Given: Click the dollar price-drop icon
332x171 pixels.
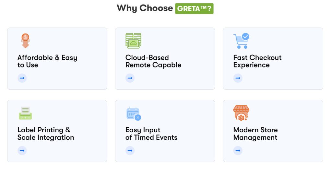Looking at the screenshot, I should click(x=25, y=41).
